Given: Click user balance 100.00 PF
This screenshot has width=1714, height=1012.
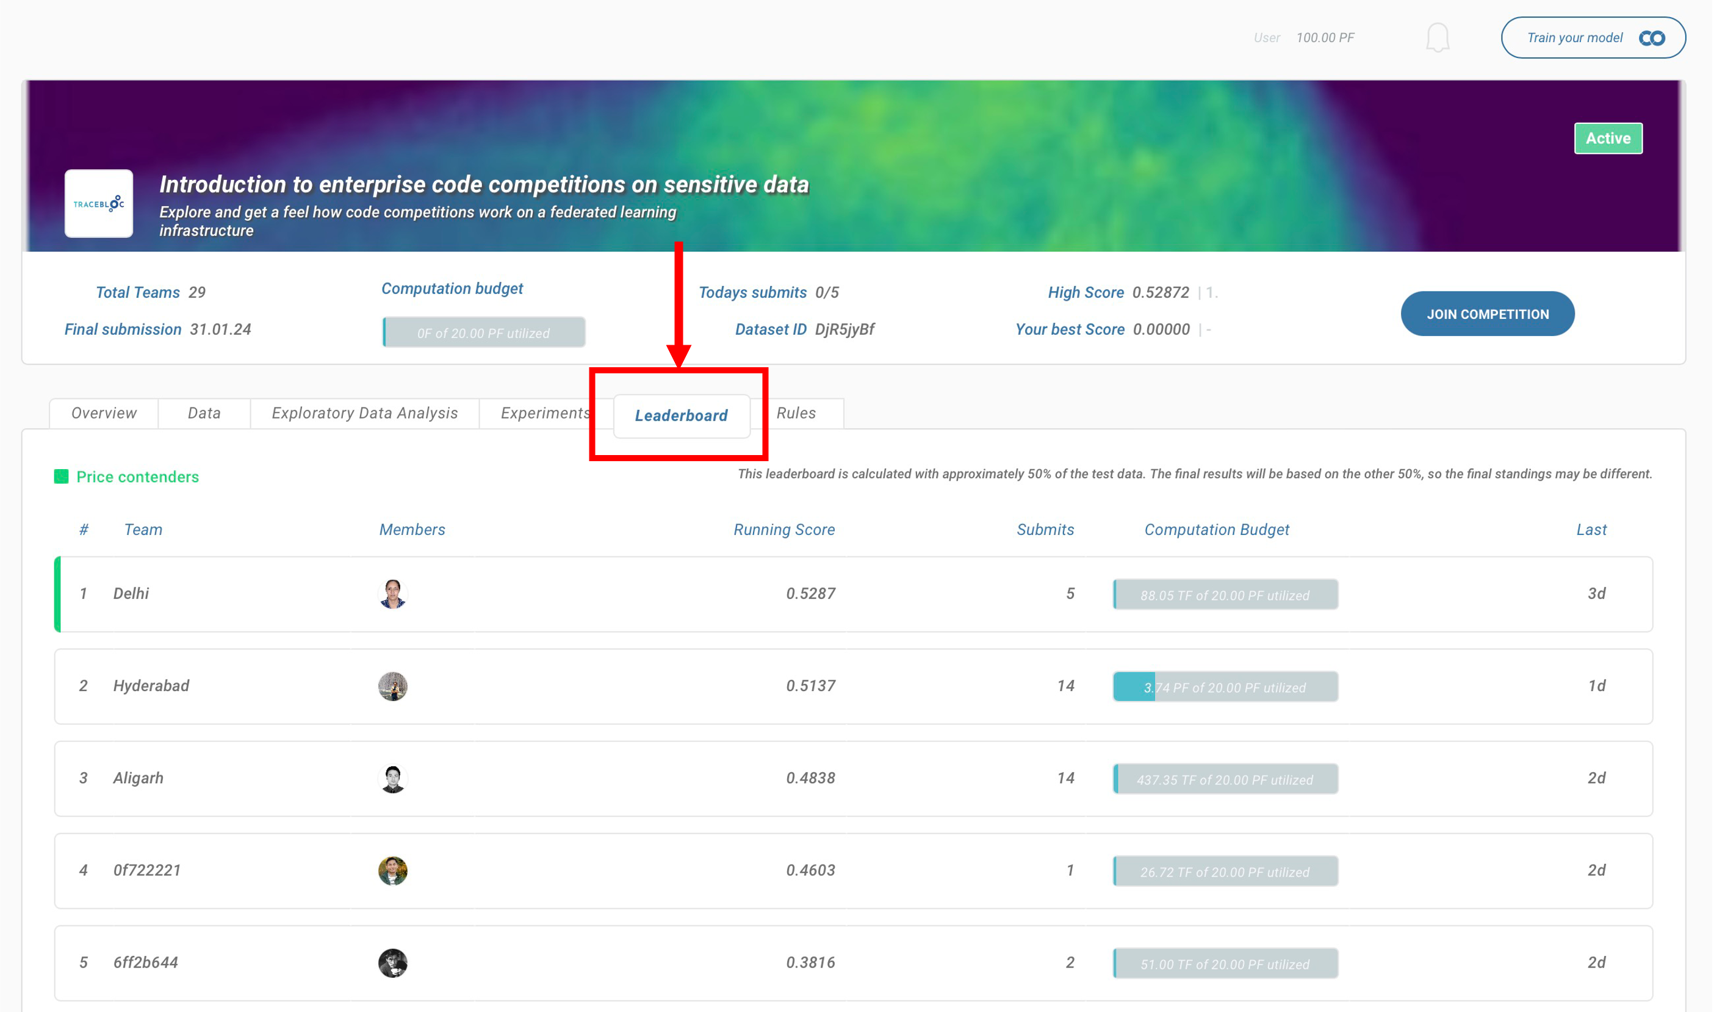Looking at the screenshot, I should pos(1325,37).
